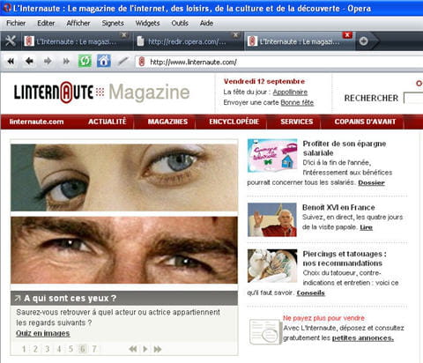Select slide 3 in the carousel pager
423x363 pixels.
pyautogui.click(x=48, y=349)
